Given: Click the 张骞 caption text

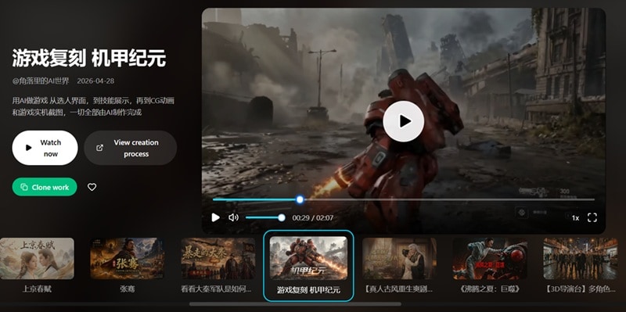Looking at the screenshot, I should (x=127, y=289).
